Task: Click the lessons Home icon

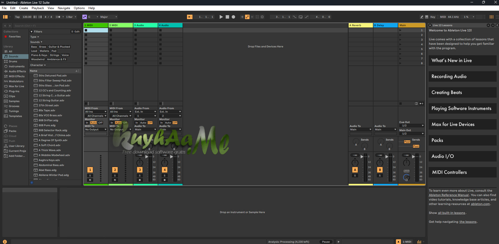Action: click(497, 25)
